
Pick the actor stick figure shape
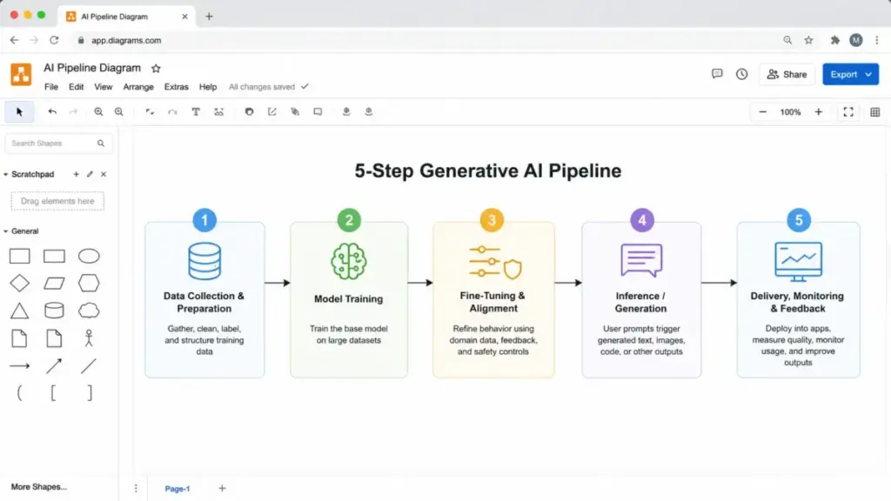[89, 338]
